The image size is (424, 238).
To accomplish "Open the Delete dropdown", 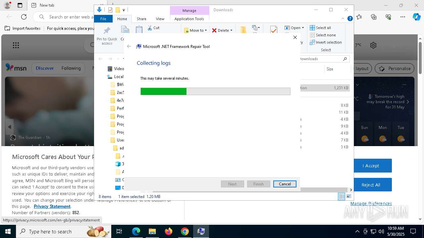I will [222, 30].
